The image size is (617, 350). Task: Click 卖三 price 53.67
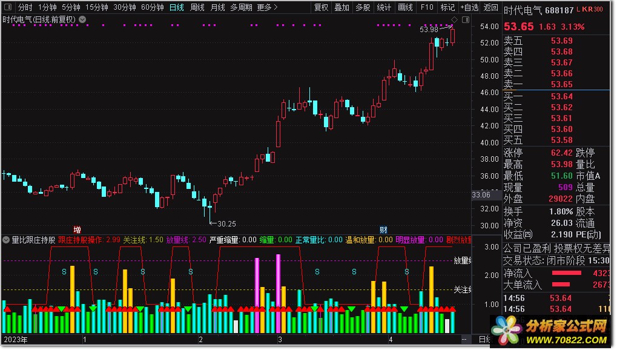coord(561,62)
